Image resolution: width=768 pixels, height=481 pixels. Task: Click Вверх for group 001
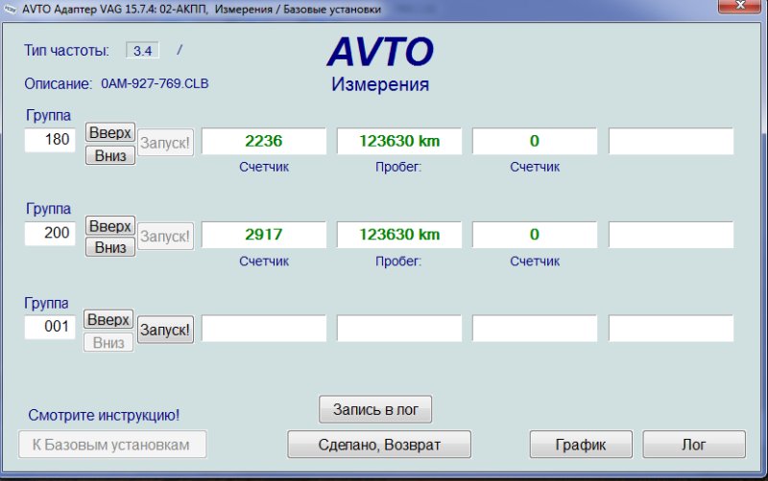coord(108,320)
